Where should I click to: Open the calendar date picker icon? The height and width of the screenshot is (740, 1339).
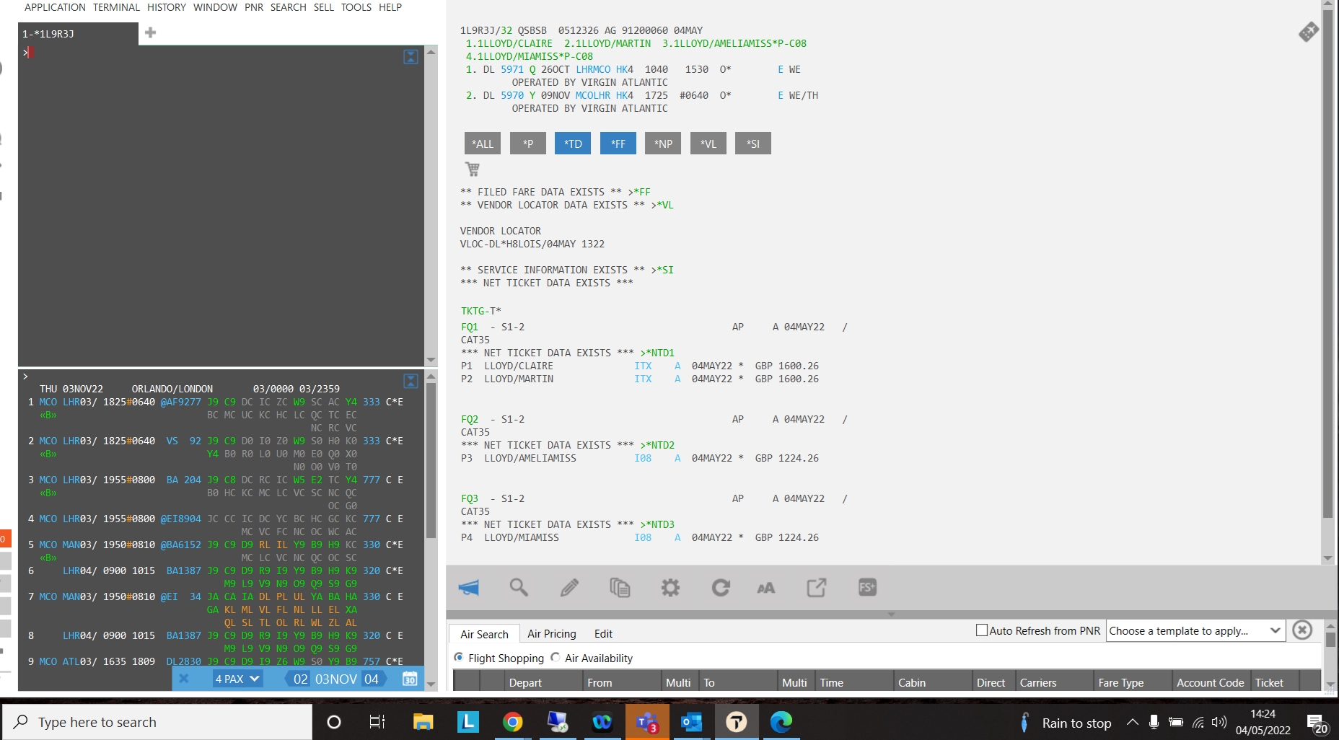410,679
